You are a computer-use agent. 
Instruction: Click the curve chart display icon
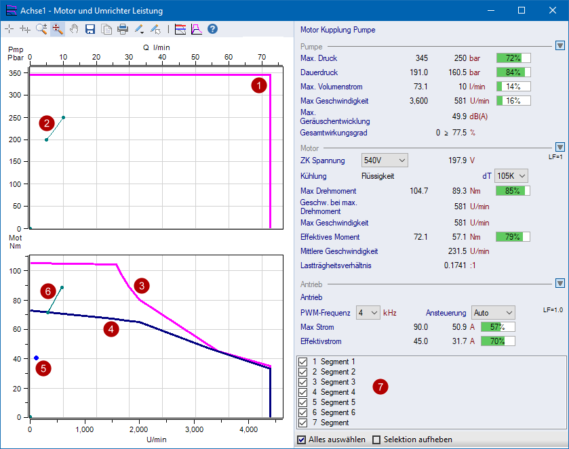coord(196,29)
